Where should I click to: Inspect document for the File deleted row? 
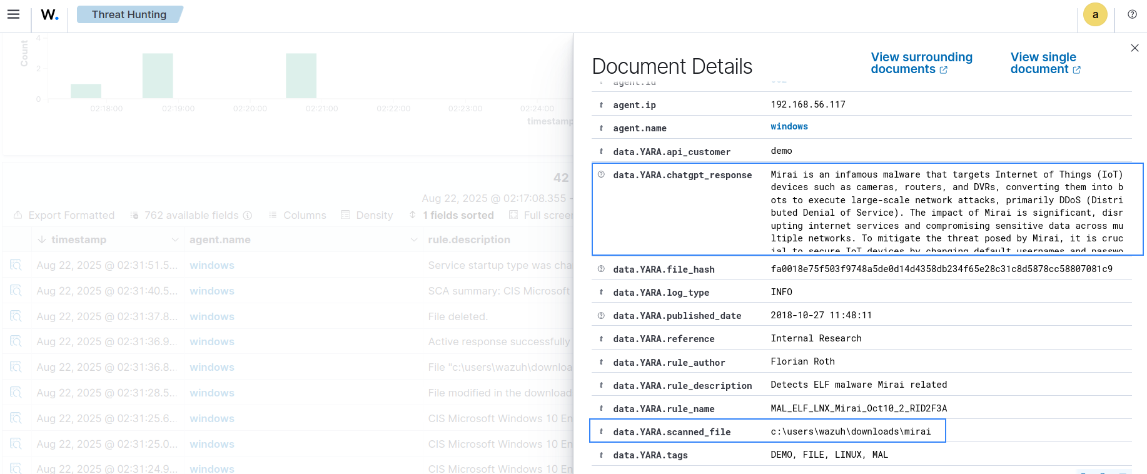(16, 316)
